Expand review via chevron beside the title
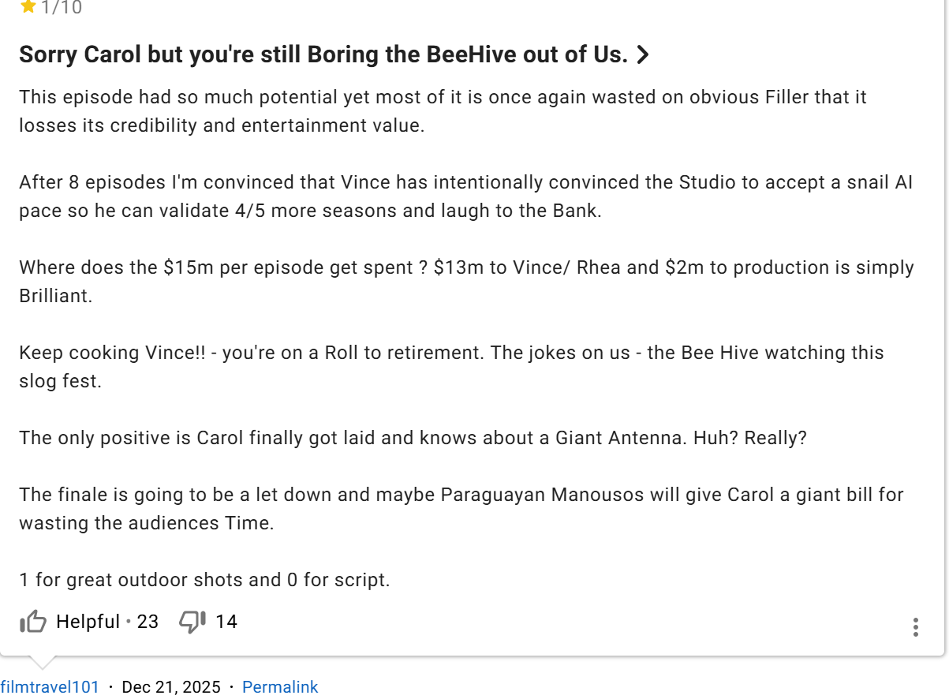Screen dimensions: 949x699 tap(643, 54)
